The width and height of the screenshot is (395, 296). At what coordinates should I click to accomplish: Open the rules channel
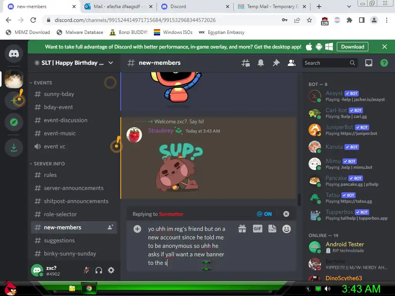point(74,175)
